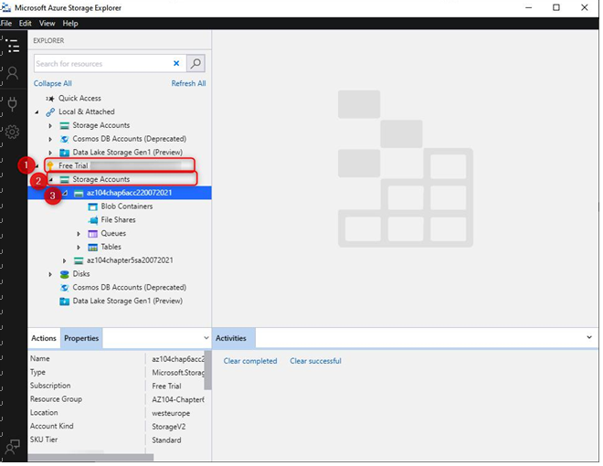Collapse the Activities panel with its chevron
The width and height of the screenshot is (603, 466).
(588, 337)
